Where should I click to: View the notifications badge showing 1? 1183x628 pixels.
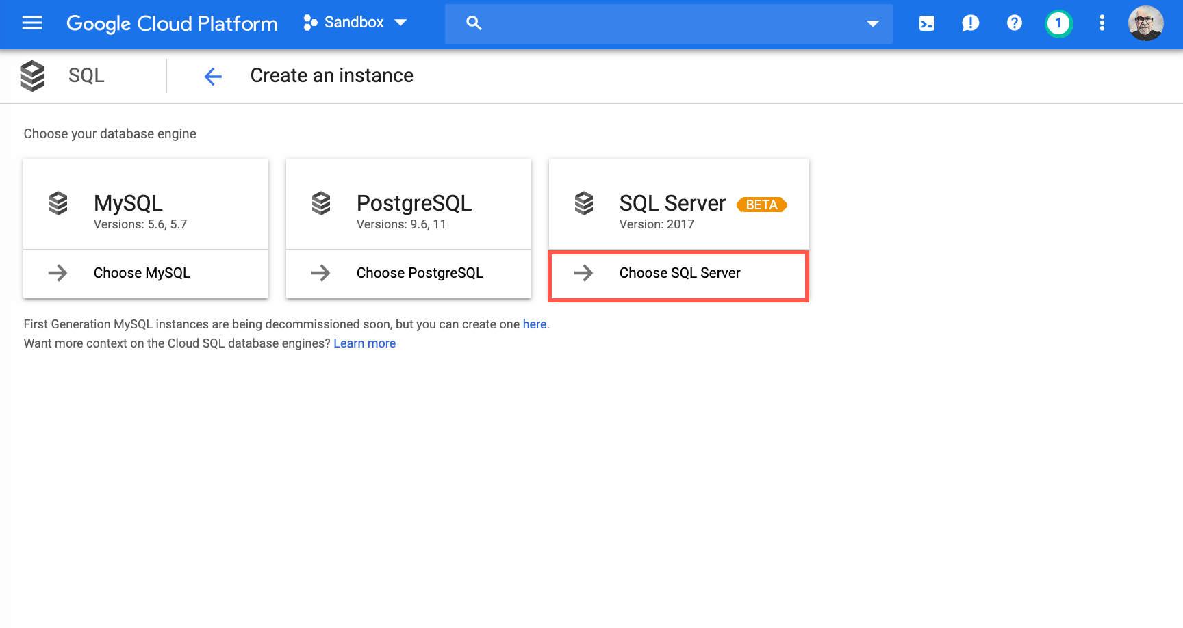[1058, 24]
